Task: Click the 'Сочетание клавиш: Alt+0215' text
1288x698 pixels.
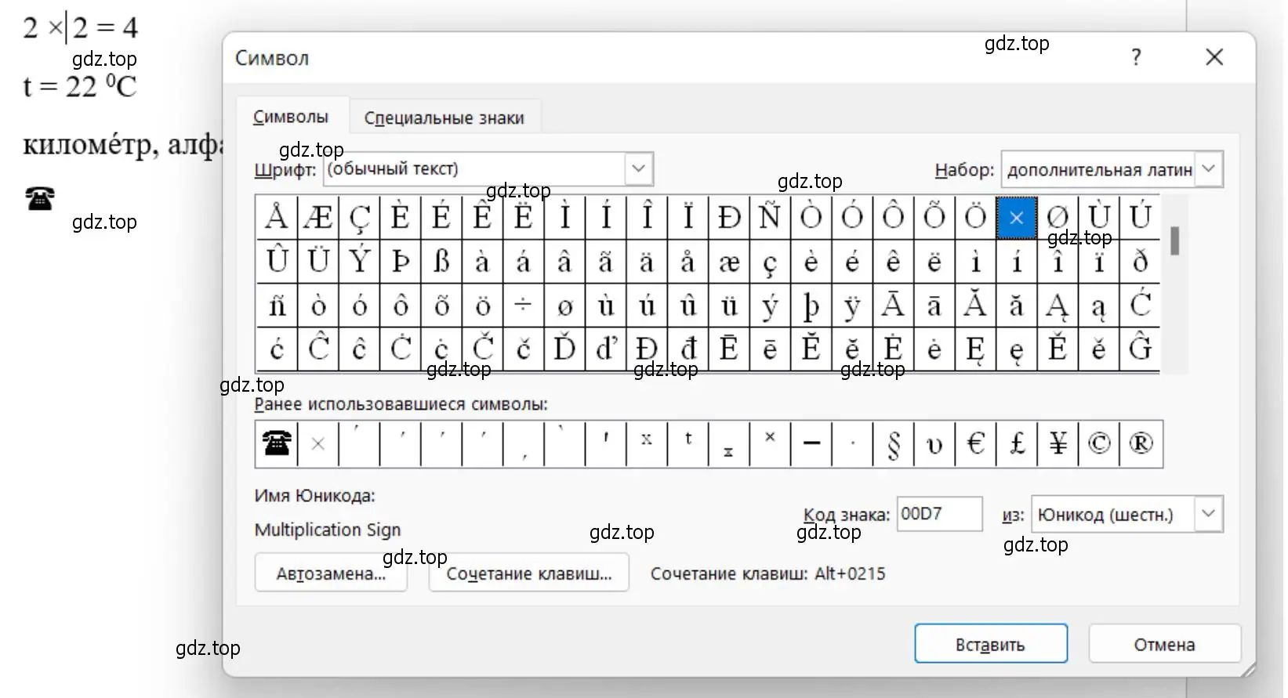Action: pos(768,573)
